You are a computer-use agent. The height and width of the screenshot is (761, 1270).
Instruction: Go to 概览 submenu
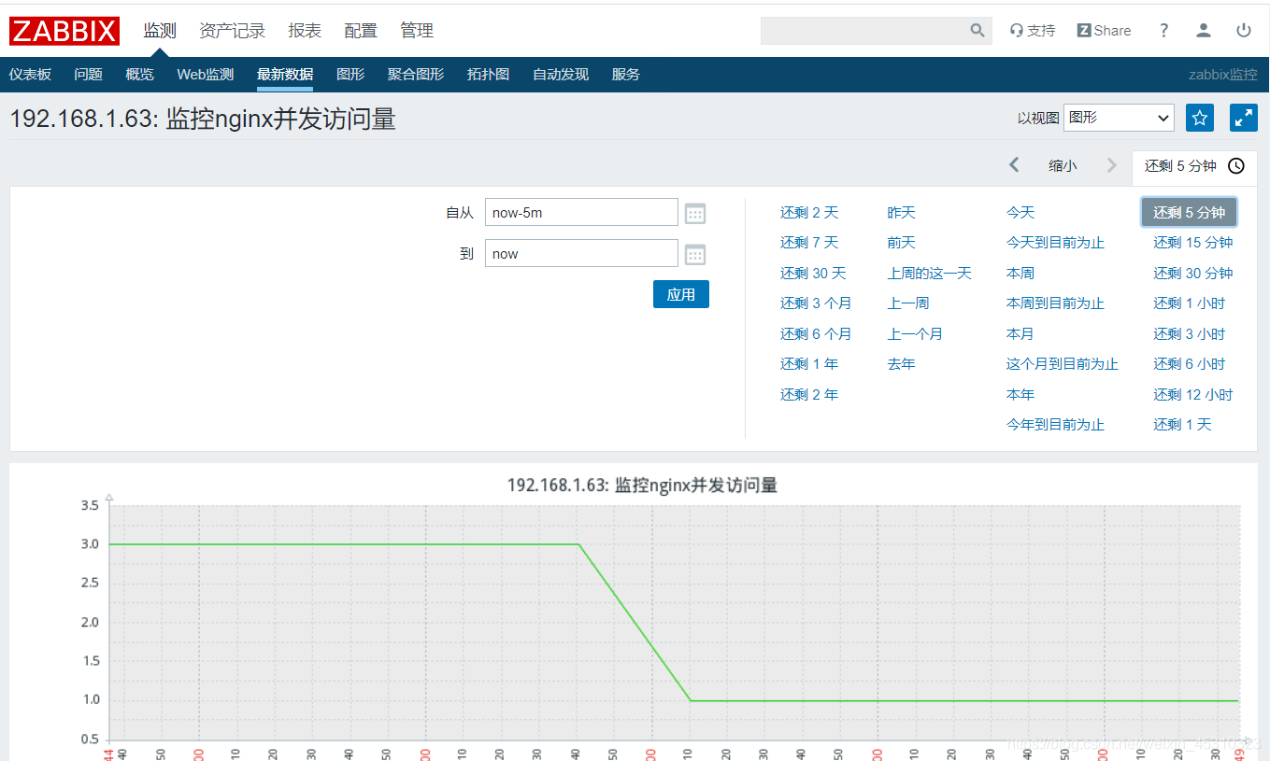[139, 75]
